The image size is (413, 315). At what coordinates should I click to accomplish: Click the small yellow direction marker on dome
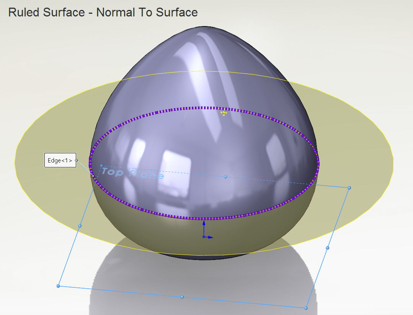pos(224,114)
